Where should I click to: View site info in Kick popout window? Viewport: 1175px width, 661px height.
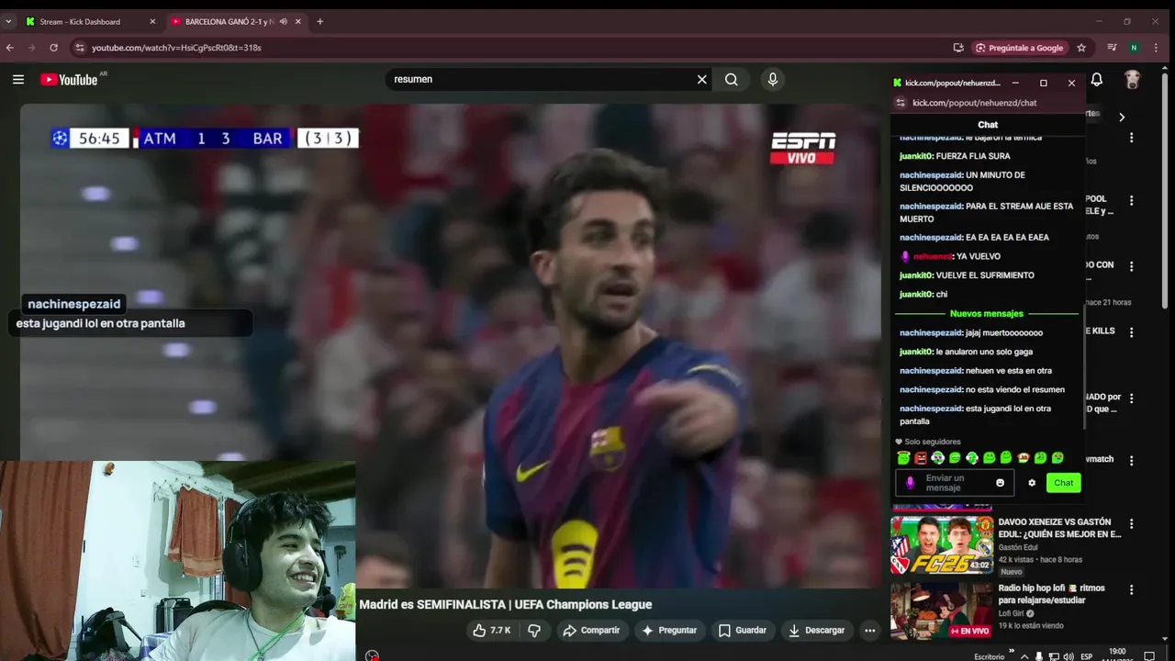[901, 103]
